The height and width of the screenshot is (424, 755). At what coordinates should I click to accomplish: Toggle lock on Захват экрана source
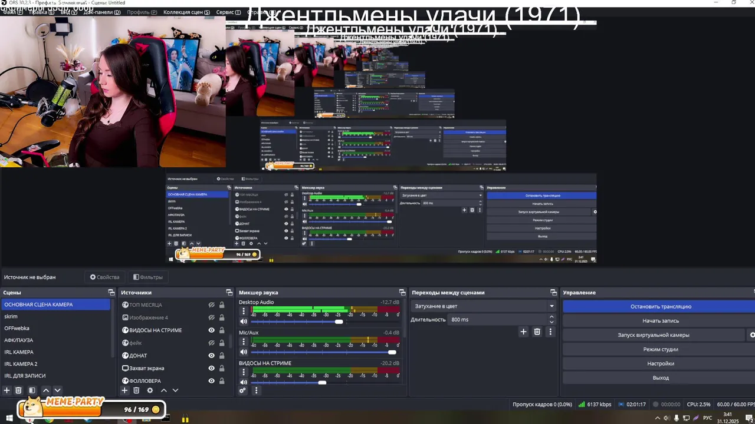click(222, 368)
